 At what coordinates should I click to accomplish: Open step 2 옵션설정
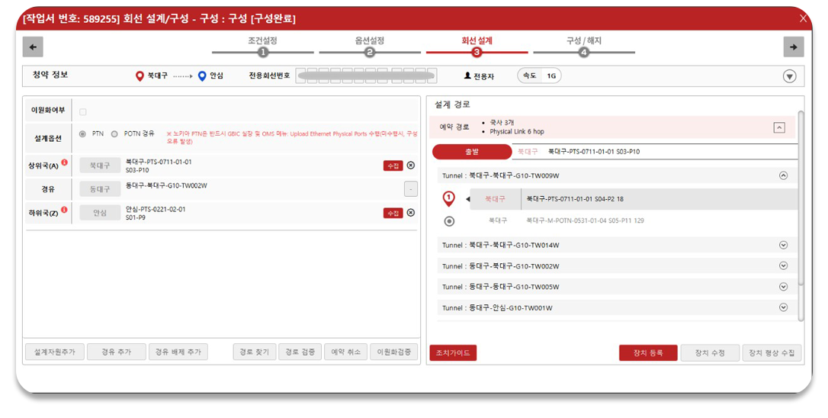pyautogui.click(x=370, y=47)
